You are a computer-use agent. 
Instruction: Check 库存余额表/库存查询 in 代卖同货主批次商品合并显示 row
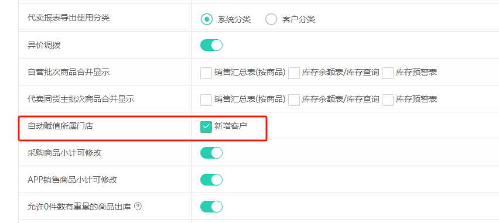click(294, 100)
